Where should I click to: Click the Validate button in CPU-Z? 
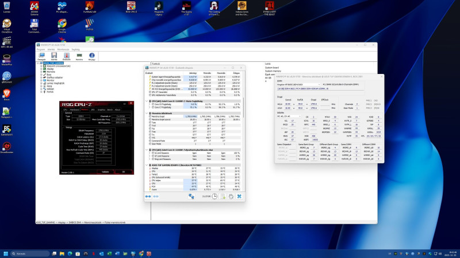(105, 171)
